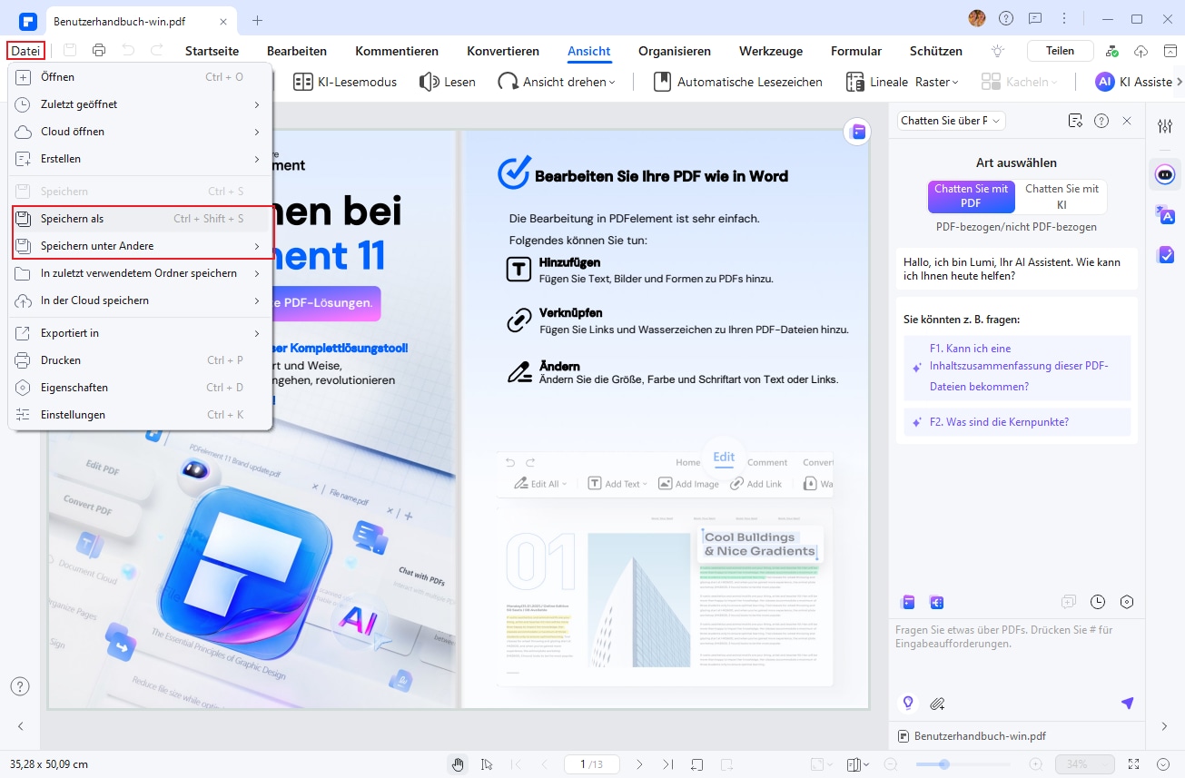Choose Öffnen in the Datei menu
Image resolution: width=1185 pixels, height=778 pixels.
pos(140,77)
